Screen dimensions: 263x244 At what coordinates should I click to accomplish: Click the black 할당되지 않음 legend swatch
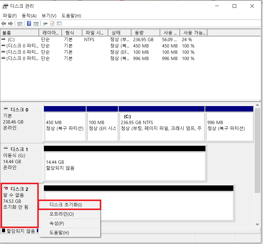(4, 231)
